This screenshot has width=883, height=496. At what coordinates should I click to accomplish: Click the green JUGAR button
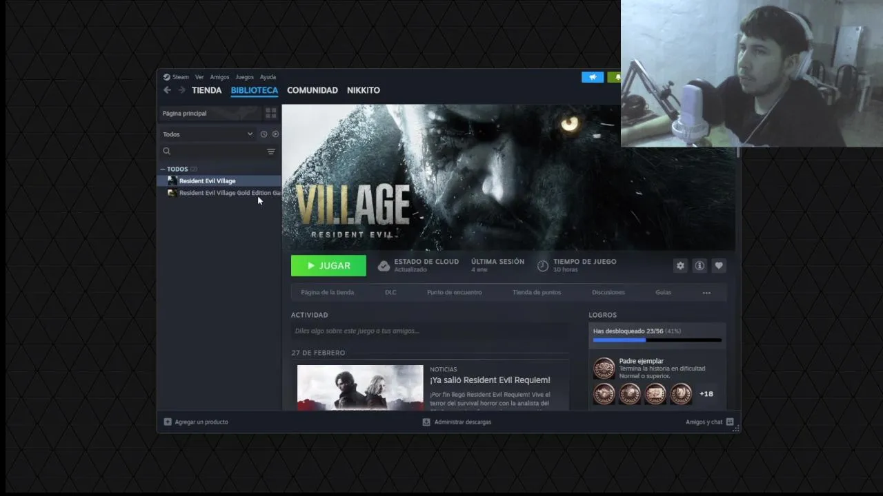pyautogui.click(x=328, y=266)
